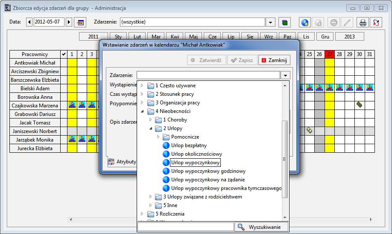The width and height of the screenshot is (392, 234).
Task: Click icon of Urlop wypoczynkowy na żądanie
Action: pyautogui.click(x=166, y=180)
